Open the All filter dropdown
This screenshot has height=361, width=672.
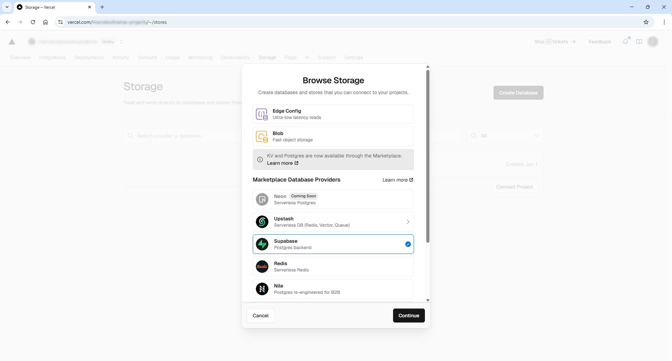[x=505, y=136]
